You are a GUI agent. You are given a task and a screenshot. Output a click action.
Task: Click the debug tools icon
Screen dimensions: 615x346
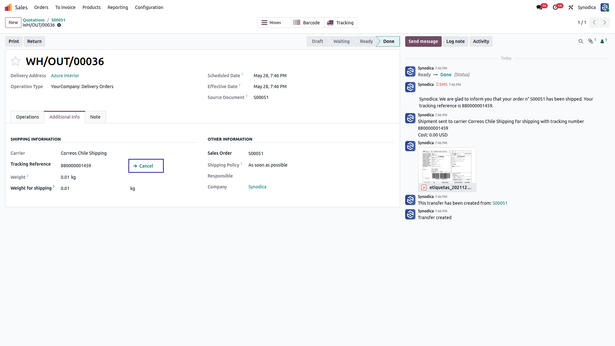[x=571, y=7]
